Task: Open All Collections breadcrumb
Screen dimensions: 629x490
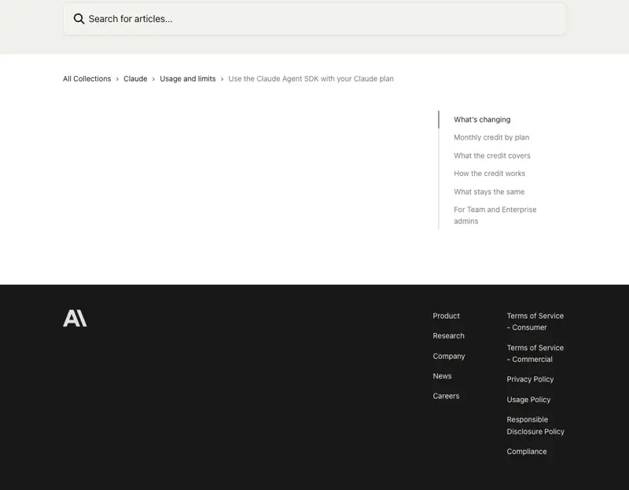Action: pyautogui.click(x=87, y=79)
